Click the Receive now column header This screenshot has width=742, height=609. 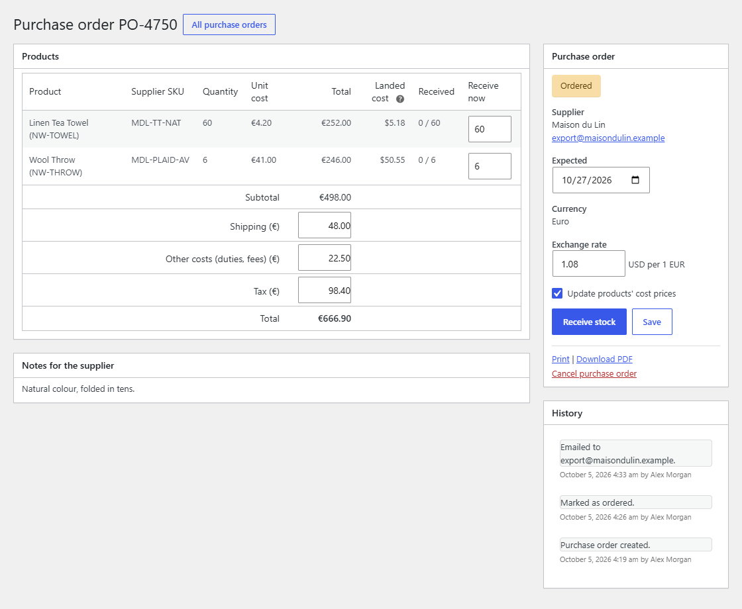[x=483, y=92]
